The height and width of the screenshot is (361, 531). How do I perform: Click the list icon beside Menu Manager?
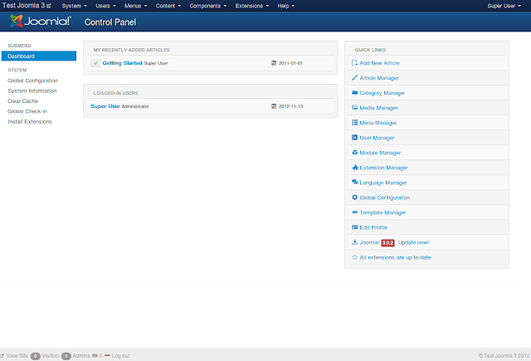tap(354, 123)
